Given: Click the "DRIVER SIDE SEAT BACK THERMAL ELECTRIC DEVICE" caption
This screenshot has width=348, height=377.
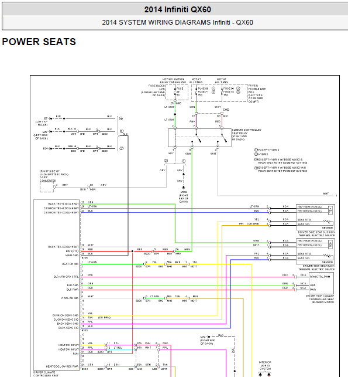Looking at the screenshot, I should (316, 267).
